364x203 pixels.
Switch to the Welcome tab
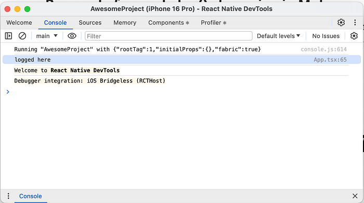(19, 22)
